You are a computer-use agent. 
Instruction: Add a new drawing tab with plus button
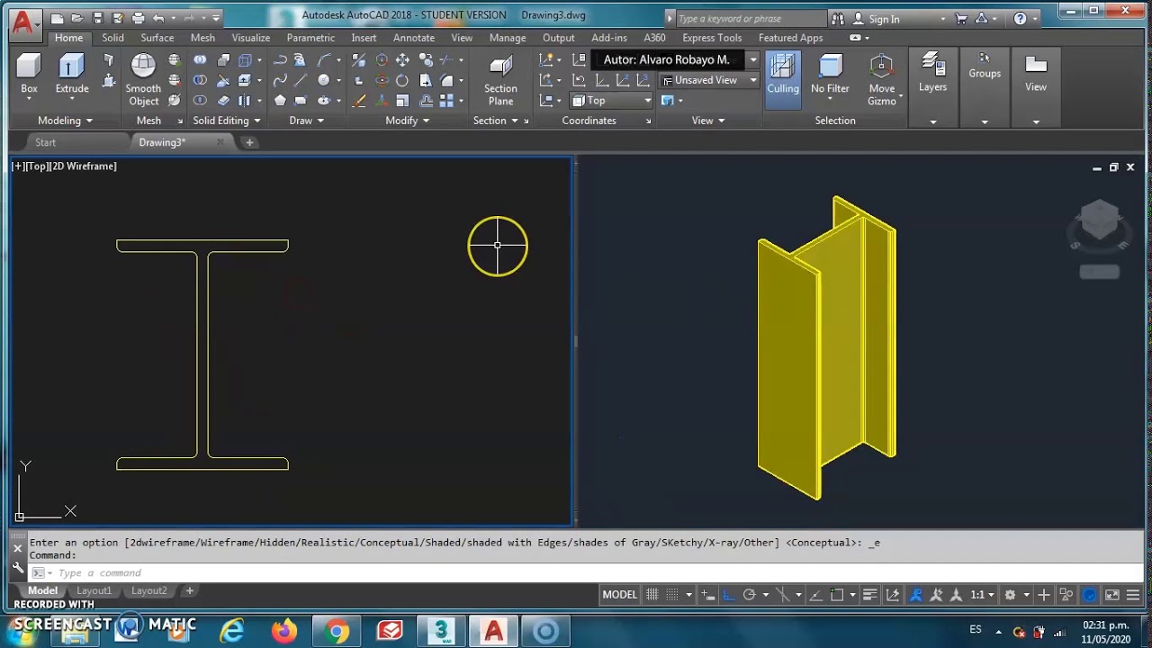tap(249, 142)
